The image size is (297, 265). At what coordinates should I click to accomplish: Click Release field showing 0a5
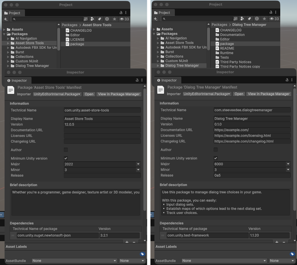coord(252,175)
